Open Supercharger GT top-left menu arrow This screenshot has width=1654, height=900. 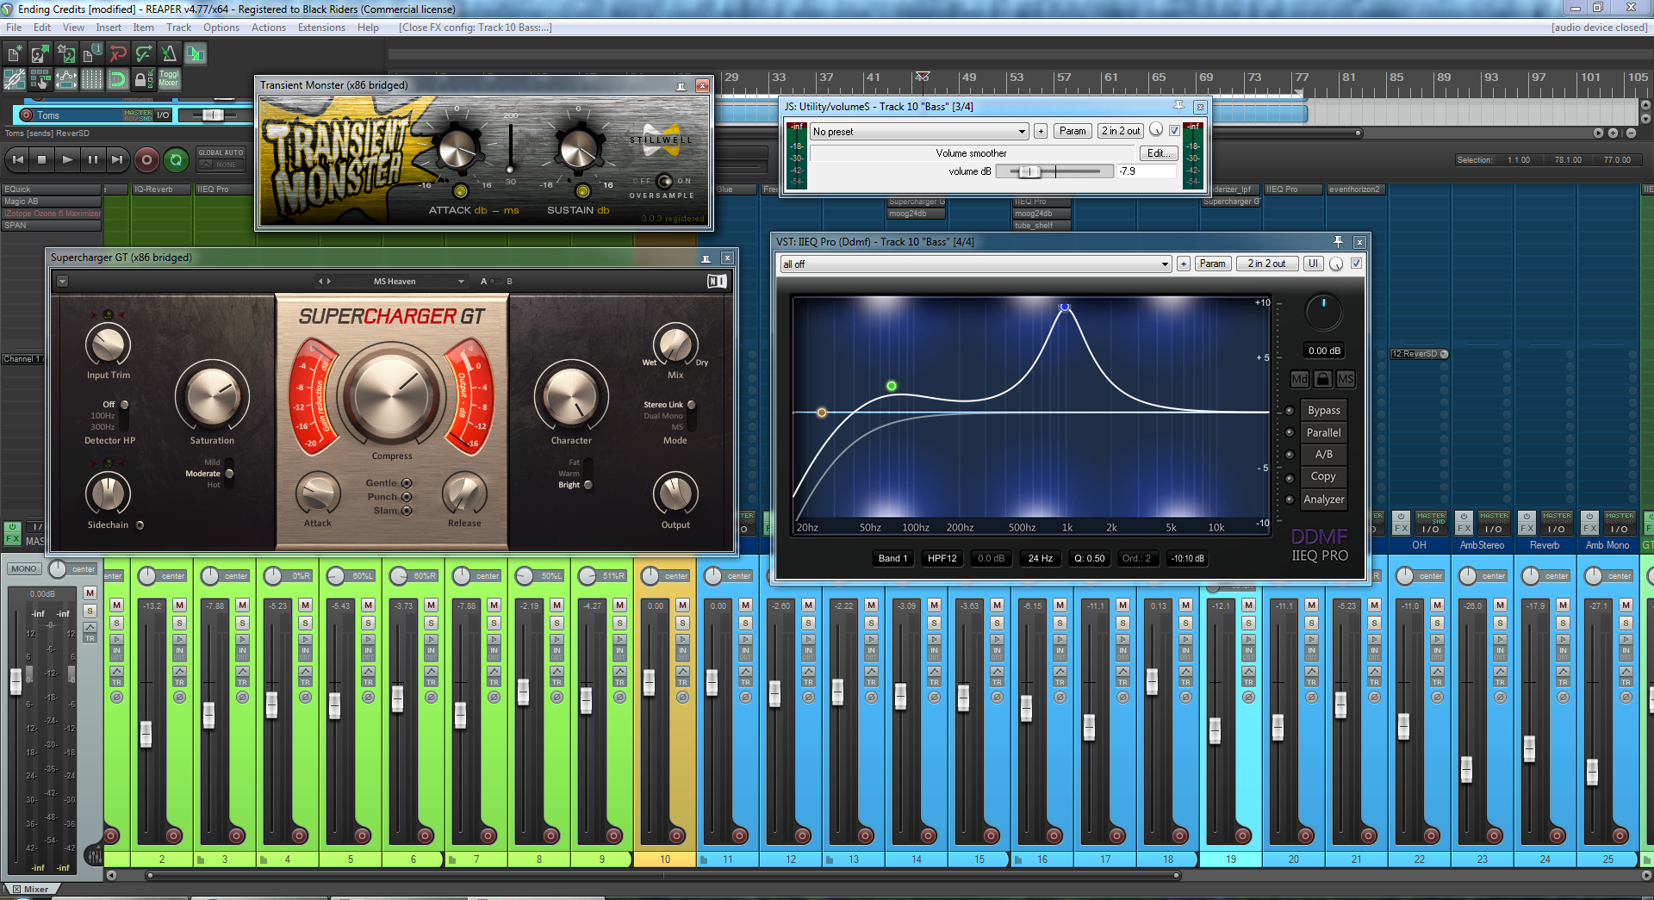point(62,282)
